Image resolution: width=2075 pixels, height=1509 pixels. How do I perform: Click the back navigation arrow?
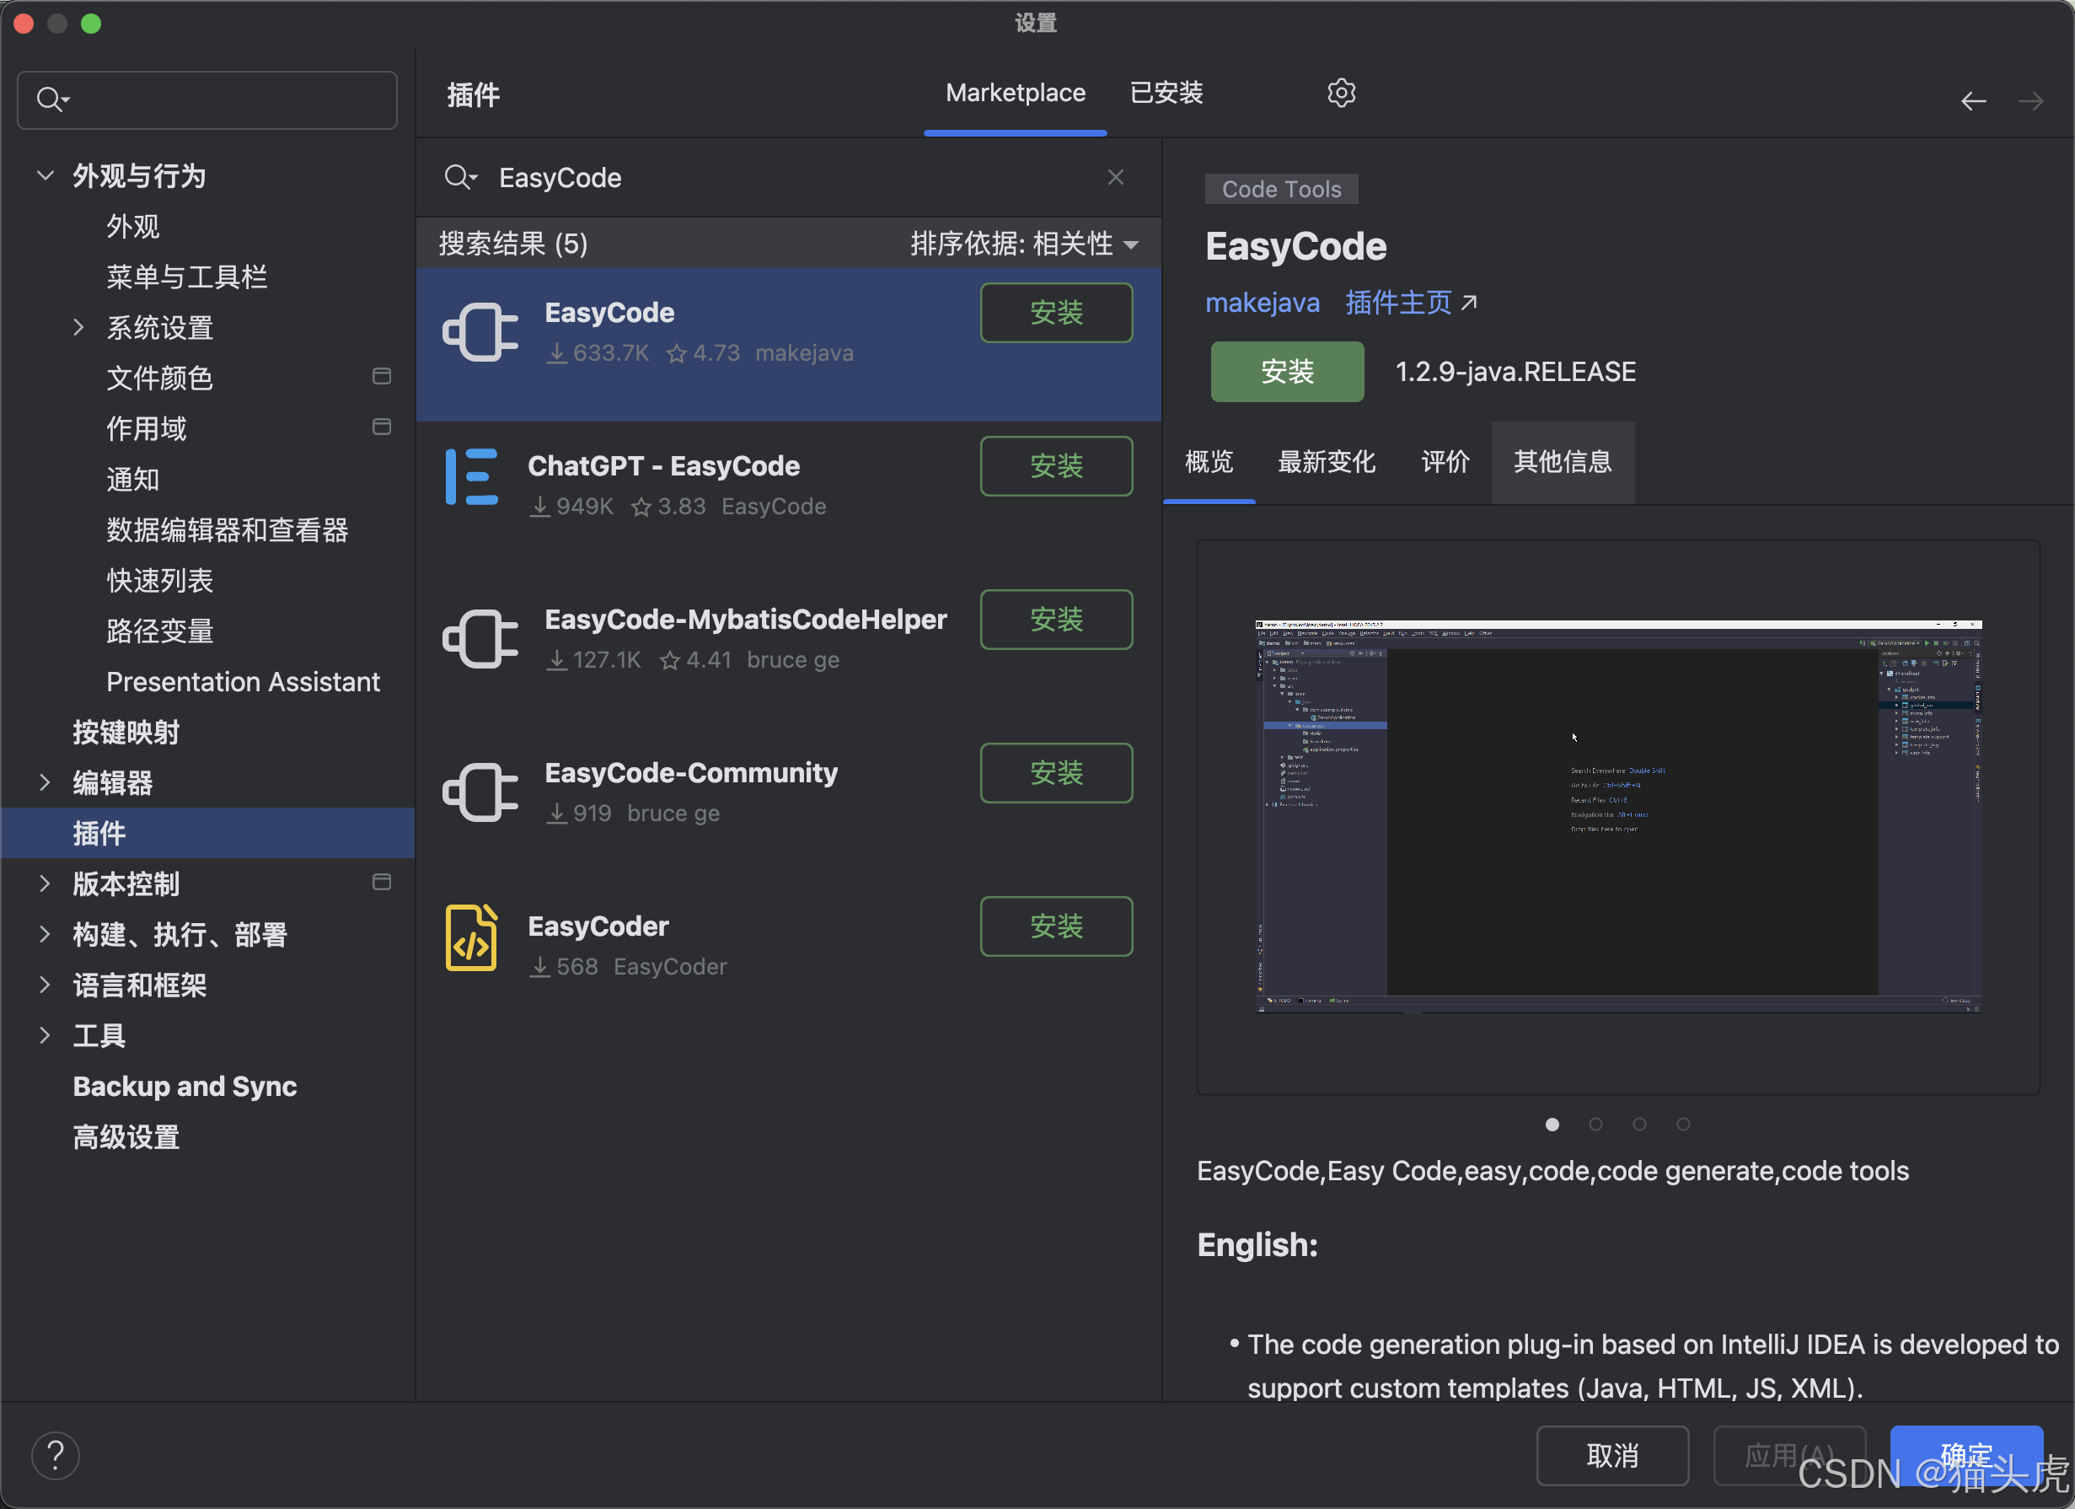pos(1972,101)
